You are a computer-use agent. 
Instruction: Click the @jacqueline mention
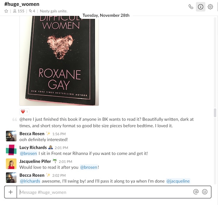[x=178, y=181]
